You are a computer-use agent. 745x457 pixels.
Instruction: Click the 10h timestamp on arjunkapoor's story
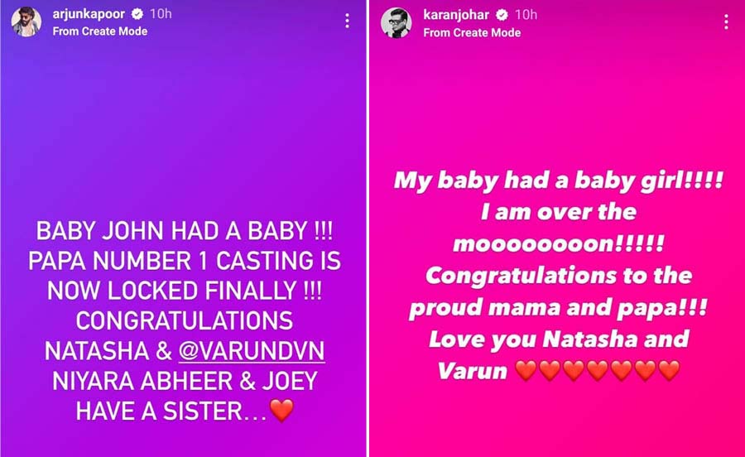pos(161,14)
